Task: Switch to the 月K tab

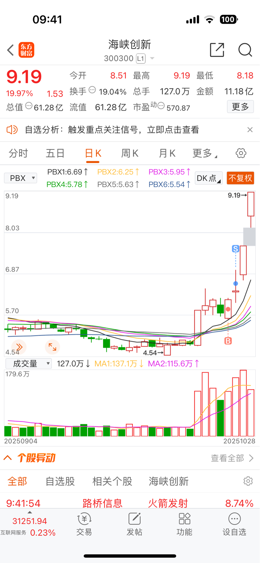Action: (167, 154)
